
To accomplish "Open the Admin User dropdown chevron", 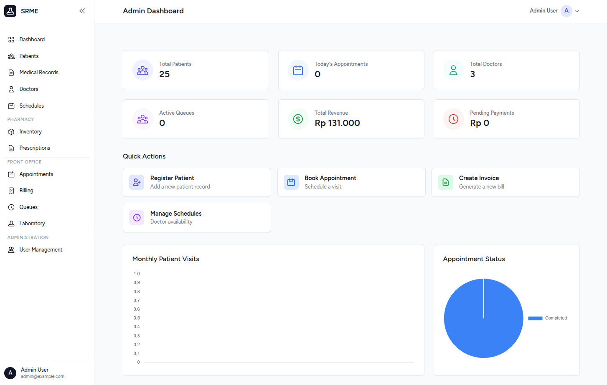I will click(577, 11).
